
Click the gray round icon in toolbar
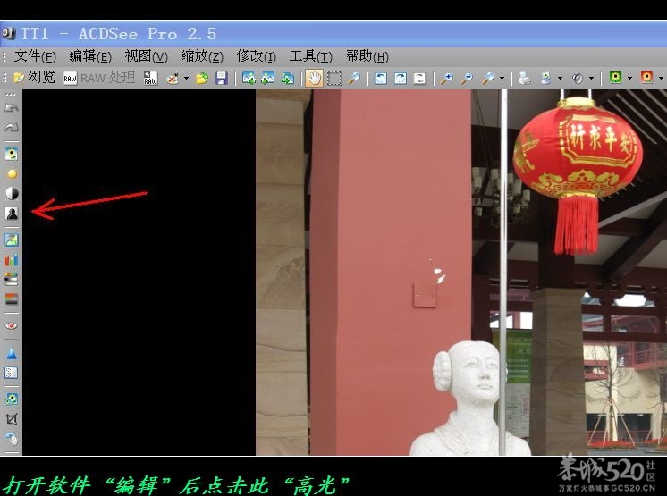(578, 79)
